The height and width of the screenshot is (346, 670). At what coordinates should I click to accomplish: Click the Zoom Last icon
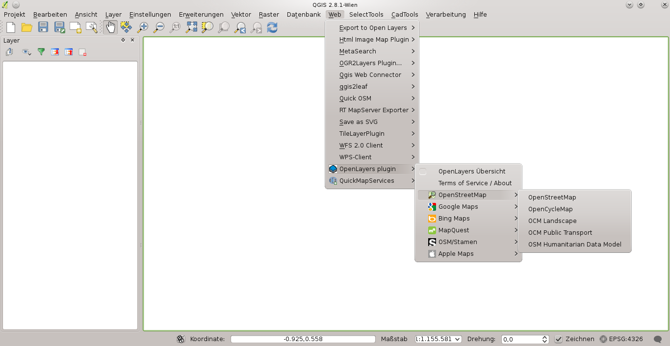click(240, 27)
